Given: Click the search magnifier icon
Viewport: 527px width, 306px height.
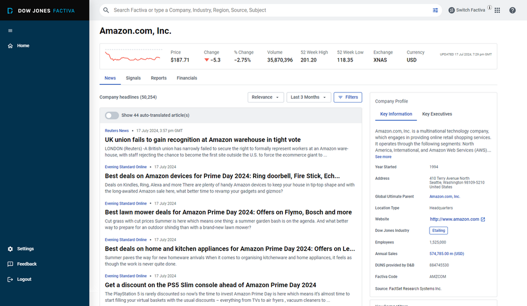Looking at the screenshot, I should (x=106, y=10).
